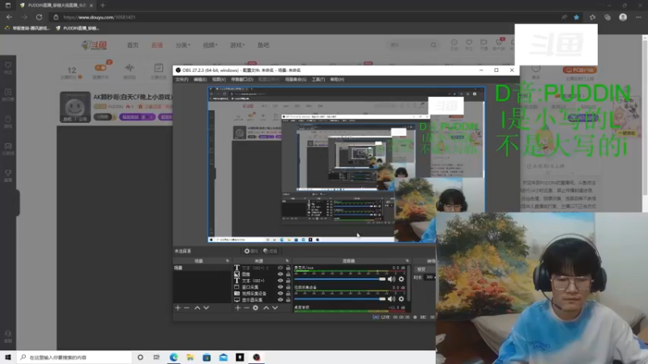This screenshot has height=364, width=648.
Task: Remove the selected source with the minus button
Action: tap(246, 308)
